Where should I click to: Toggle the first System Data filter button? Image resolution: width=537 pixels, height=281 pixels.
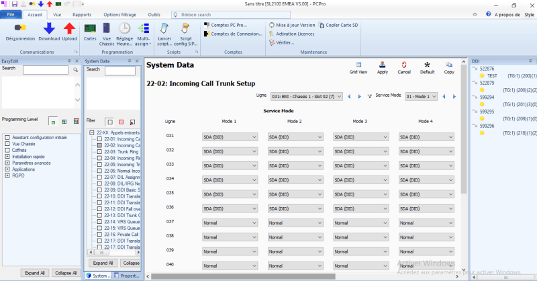point(110,122)
